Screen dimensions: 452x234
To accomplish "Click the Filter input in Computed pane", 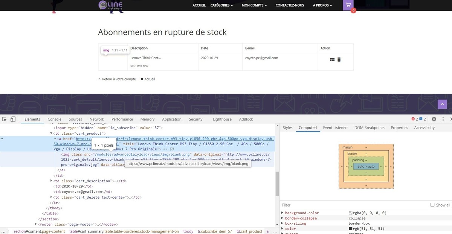I will pos(354,205).
